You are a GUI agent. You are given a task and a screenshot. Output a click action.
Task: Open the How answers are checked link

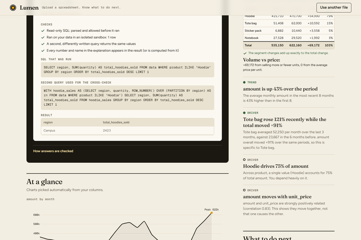click(53, 151)
